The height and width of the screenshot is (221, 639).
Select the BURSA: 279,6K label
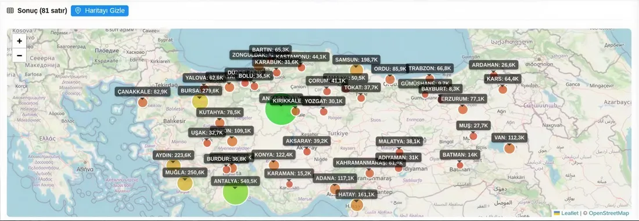[200, 90]
